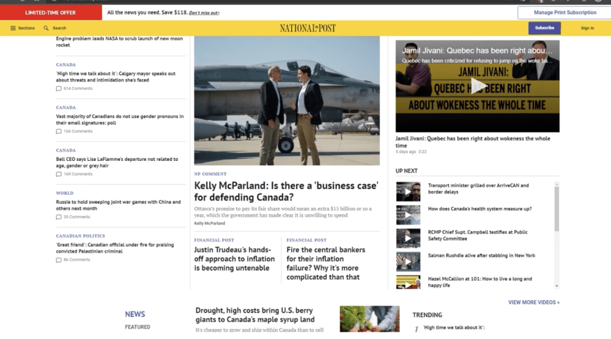Open gender pronouns email signatures poll story
Viewport: 611px width, 339px height.
tap(119, 120)
